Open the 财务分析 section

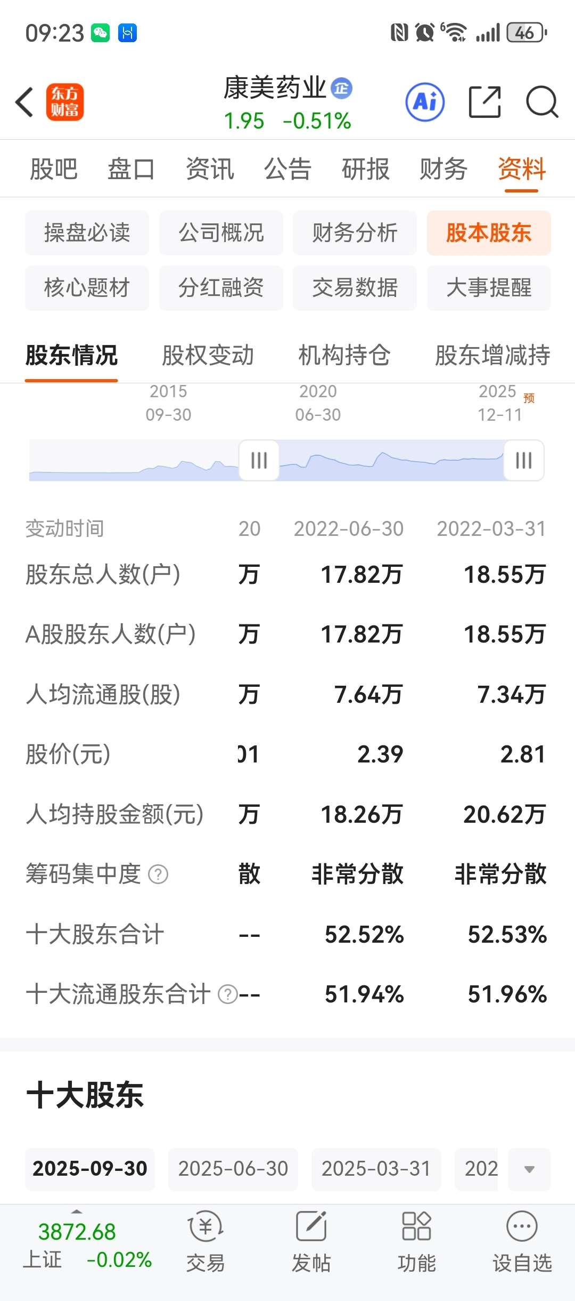tap(355, 233)
